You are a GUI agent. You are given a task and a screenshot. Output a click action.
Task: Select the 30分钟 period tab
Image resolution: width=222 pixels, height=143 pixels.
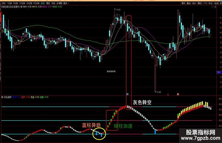29,3
